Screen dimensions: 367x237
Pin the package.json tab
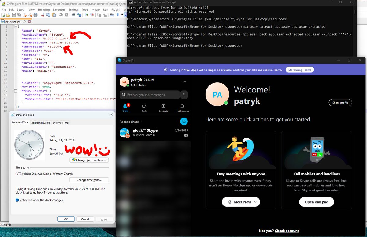(x=24, y=22)
